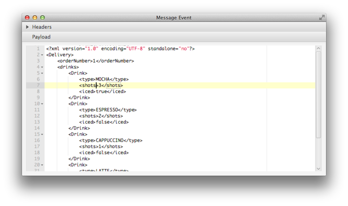The image size is (348, 206).
Task: Click line number 12 in gutter
Action: pos(37,116)
